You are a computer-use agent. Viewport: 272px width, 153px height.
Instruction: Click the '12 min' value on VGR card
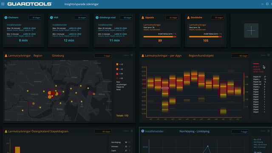point(69,40)
